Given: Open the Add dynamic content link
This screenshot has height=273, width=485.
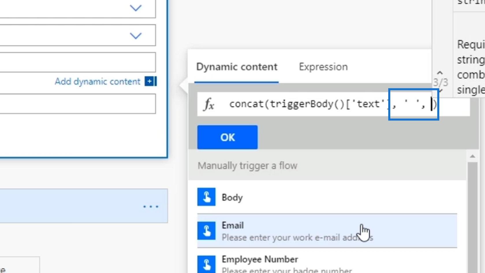Looking at the screenshot, I should (x=98, y=81).
